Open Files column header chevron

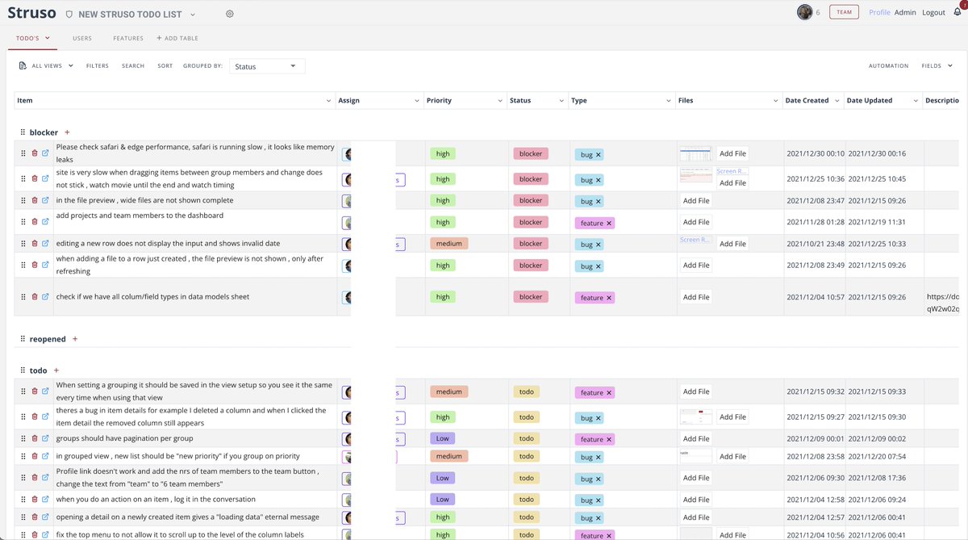tap(775, 101)
